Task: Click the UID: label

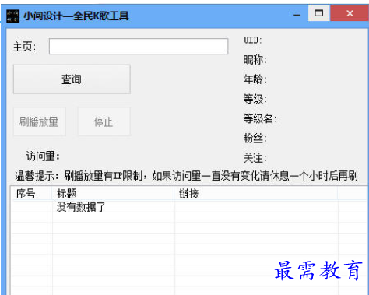Action: tap(253, 40)
